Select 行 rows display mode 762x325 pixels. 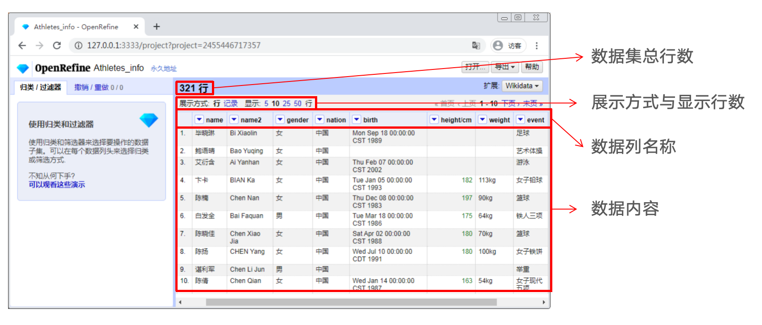click(x=216, y=103)
